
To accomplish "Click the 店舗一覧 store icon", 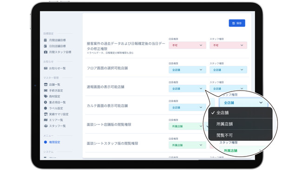I will click(x=46, y=85).
